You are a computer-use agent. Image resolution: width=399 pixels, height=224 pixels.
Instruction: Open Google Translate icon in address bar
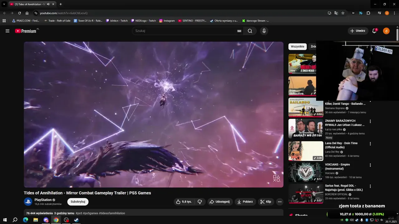336,13
